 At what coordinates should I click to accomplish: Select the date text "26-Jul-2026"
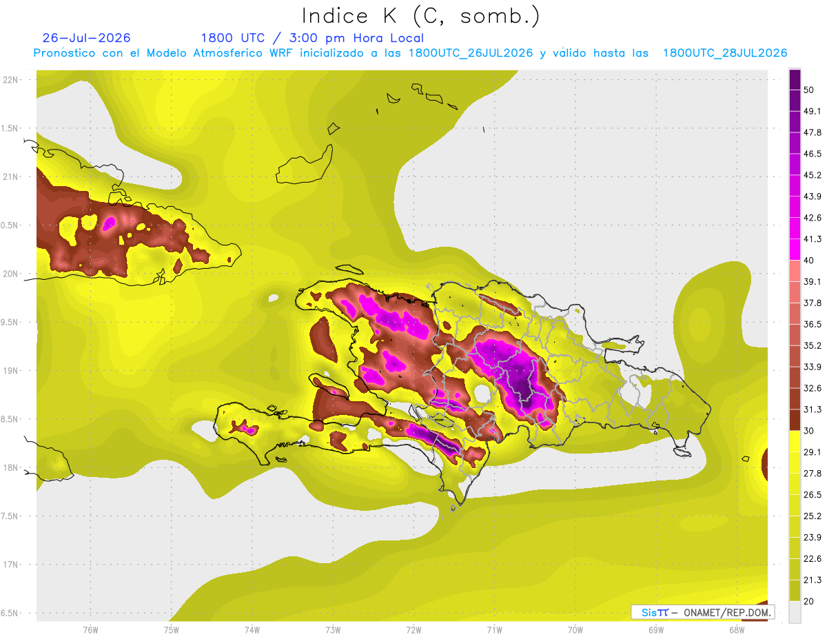(87, 38)
